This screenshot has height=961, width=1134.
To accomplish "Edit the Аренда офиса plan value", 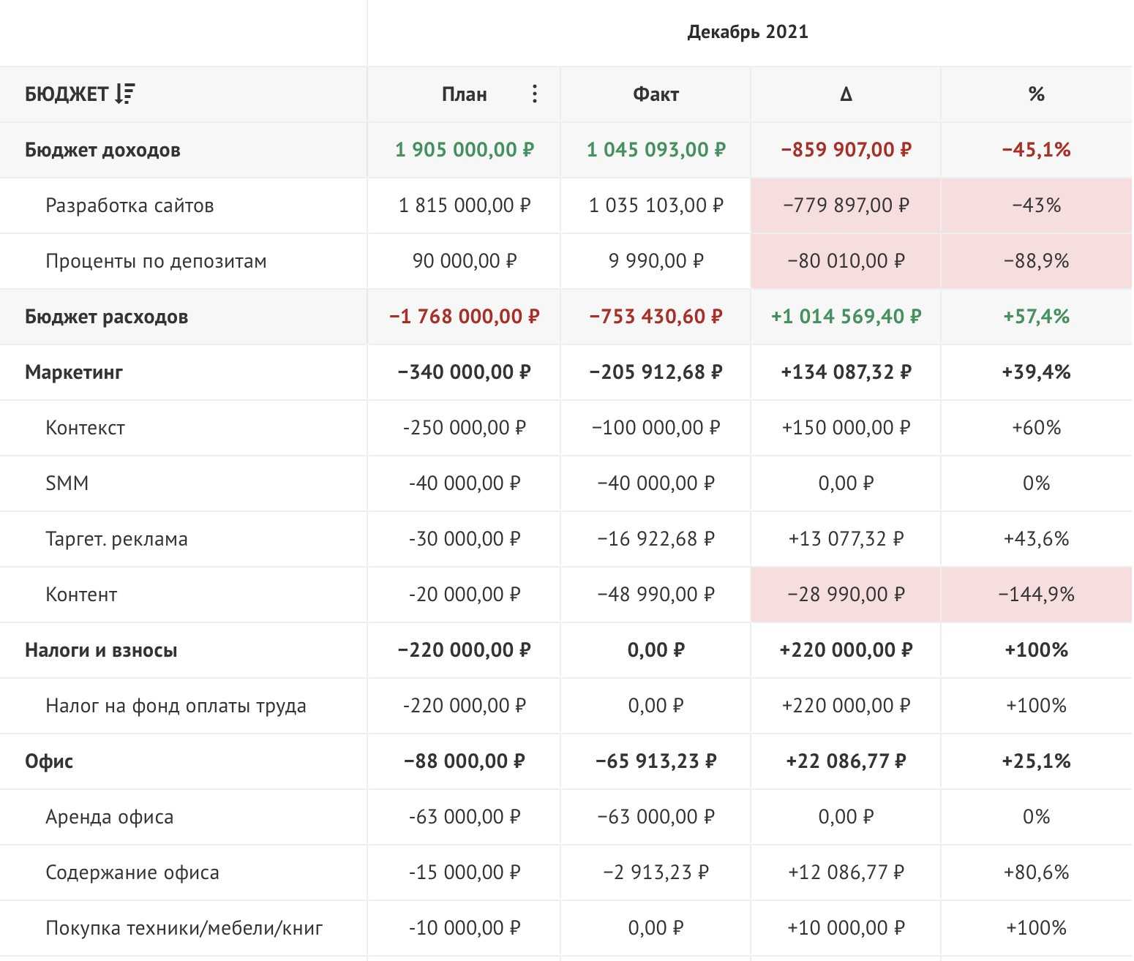I will tap(464, 817).
